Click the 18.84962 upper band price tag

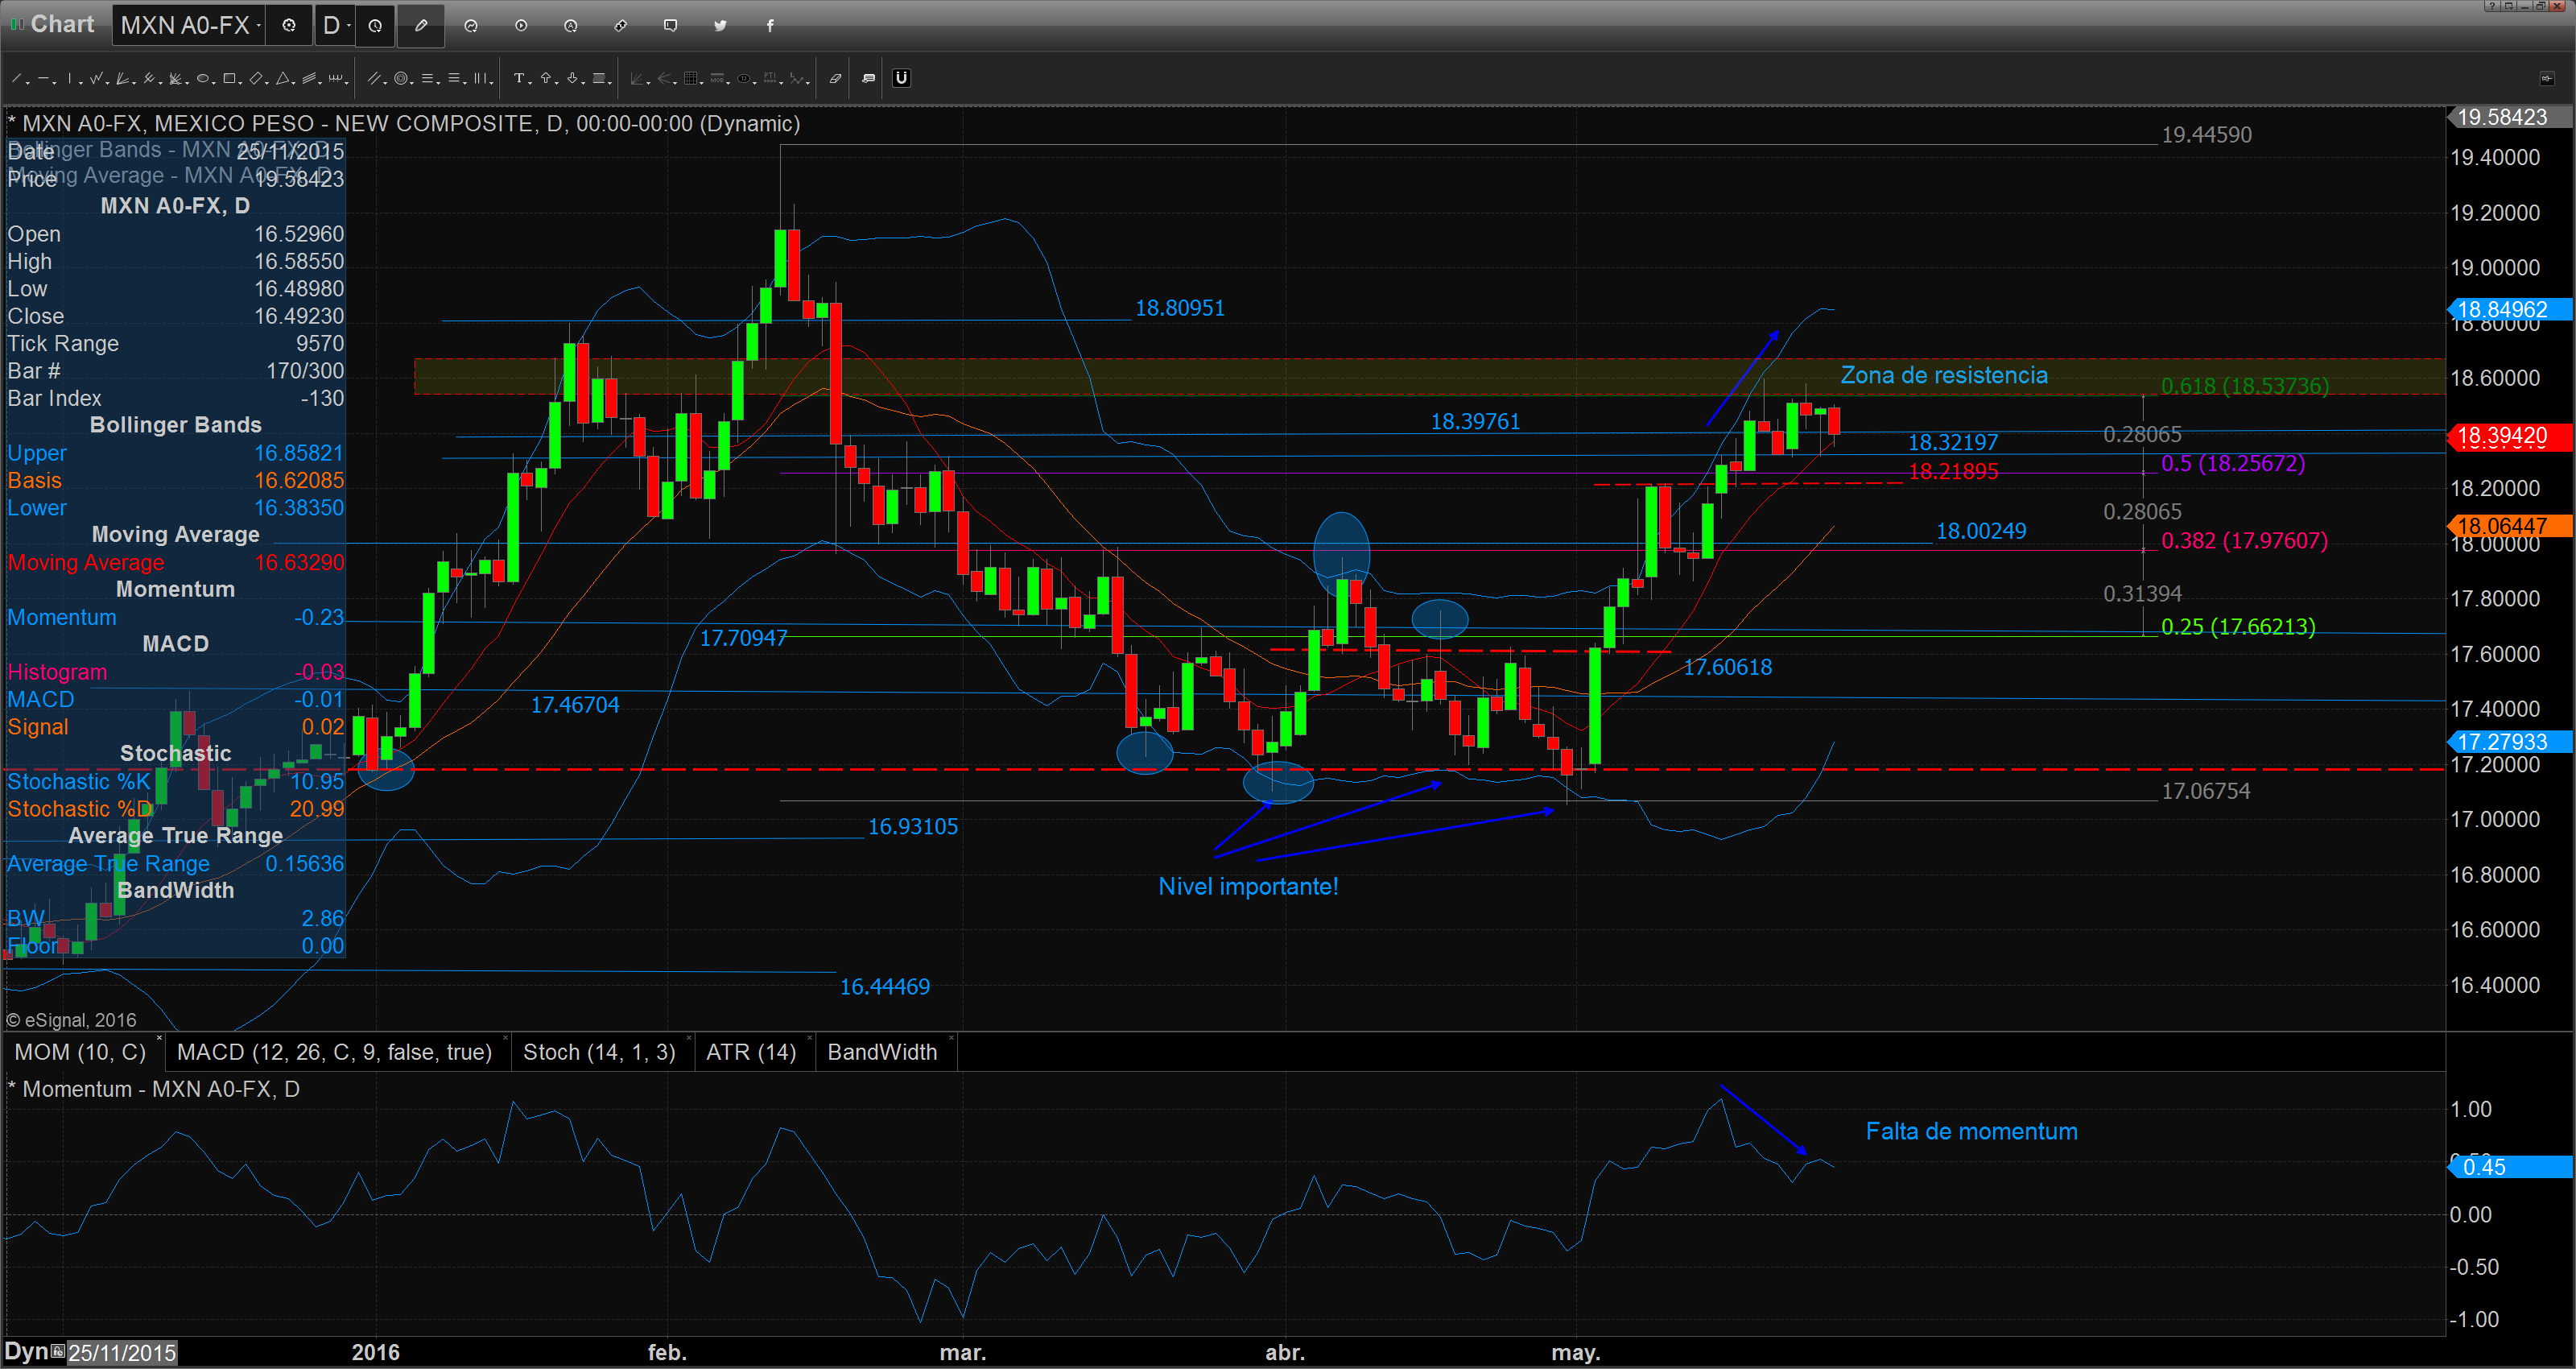tap(2510, 309)
